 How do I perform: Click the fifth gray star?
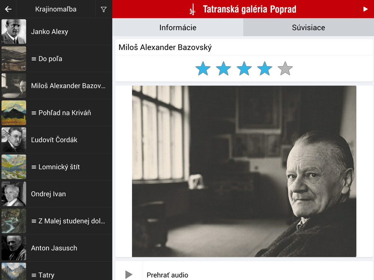tap(285, 69)
